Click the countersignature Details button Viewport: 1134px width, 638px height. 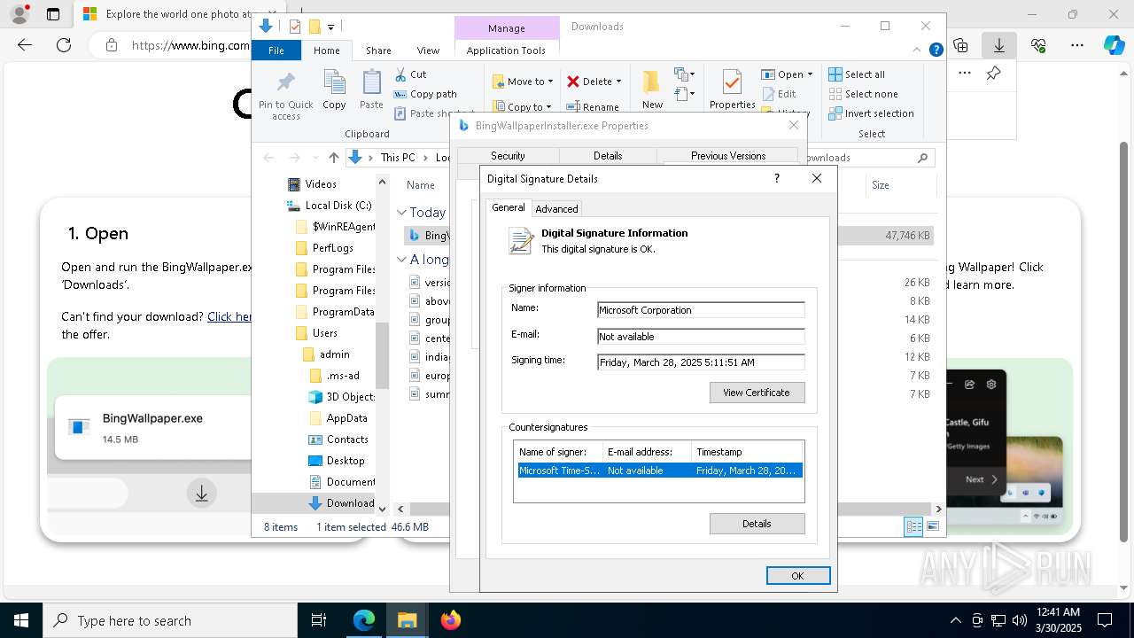(757, 524)
